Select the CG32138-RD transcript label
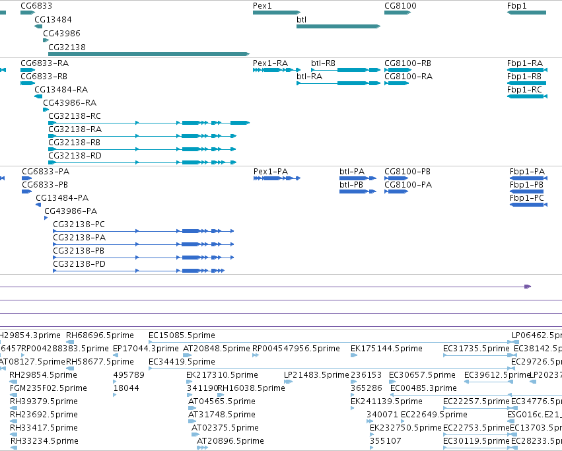The image size is (562, 451). coord(75,156)
